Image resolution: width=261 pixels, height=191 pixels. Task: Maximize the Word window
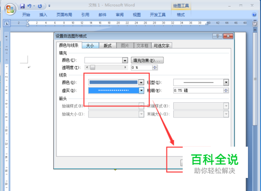click(x=241, y=6)
